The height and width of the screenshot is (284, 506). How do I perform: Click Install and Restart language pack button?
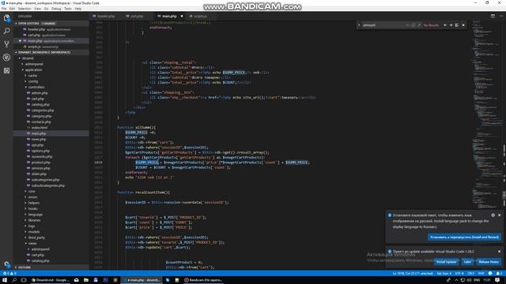click(x=464, y=237)
